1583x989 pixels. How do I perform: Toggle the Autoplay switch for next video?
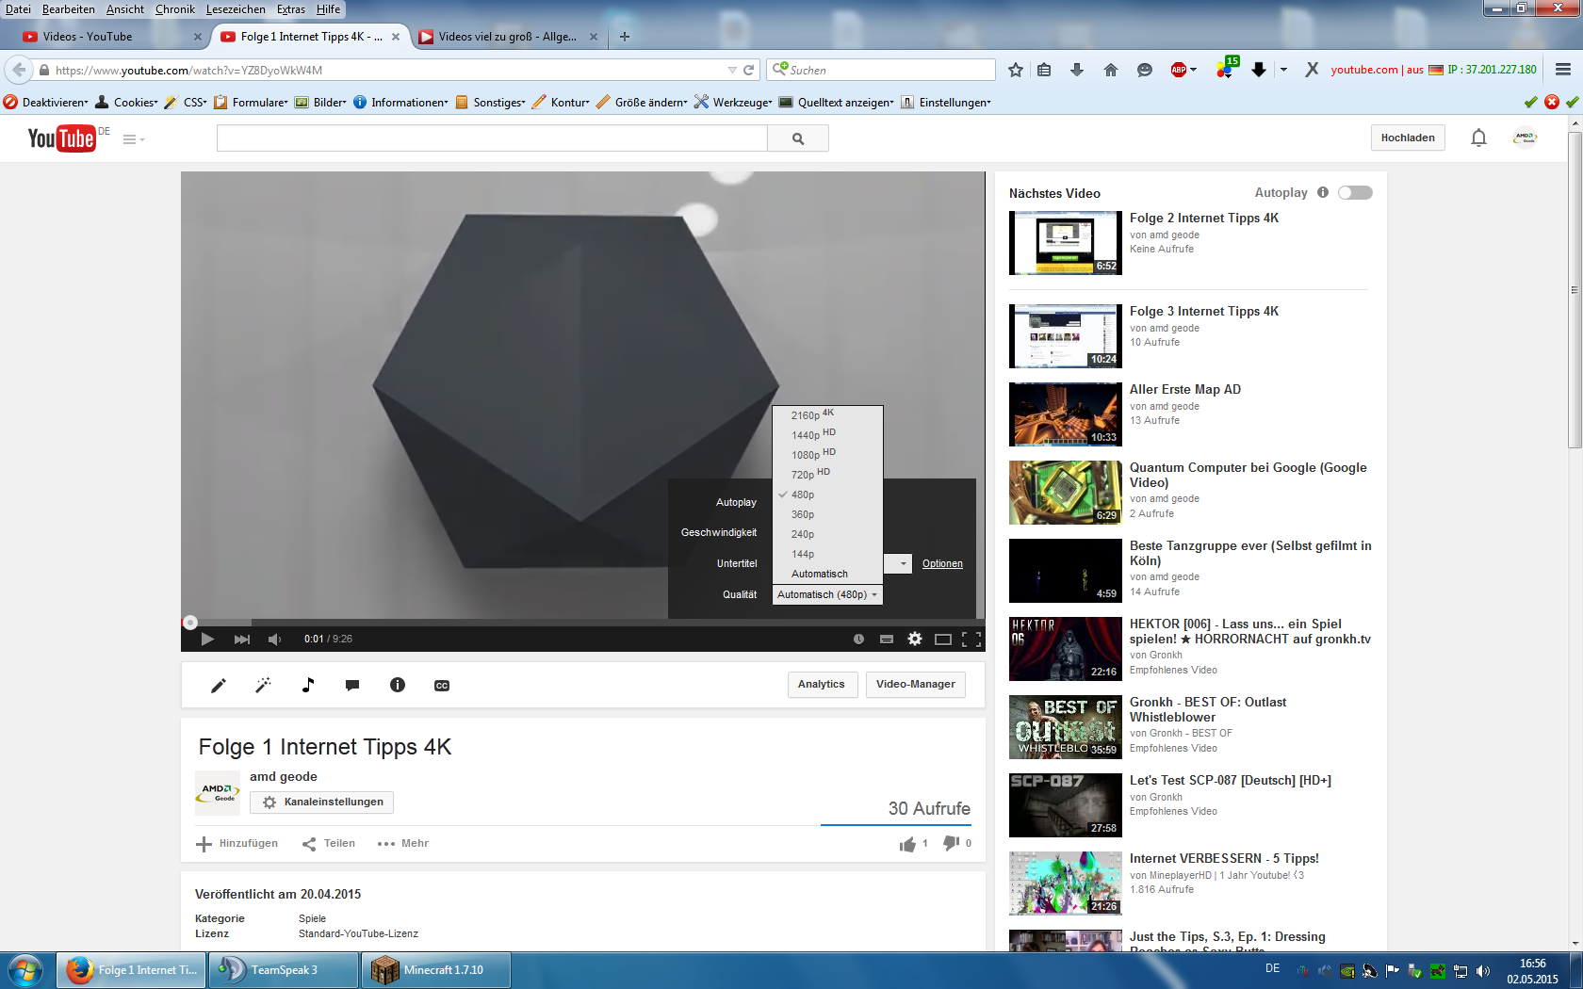(1355, 193)
